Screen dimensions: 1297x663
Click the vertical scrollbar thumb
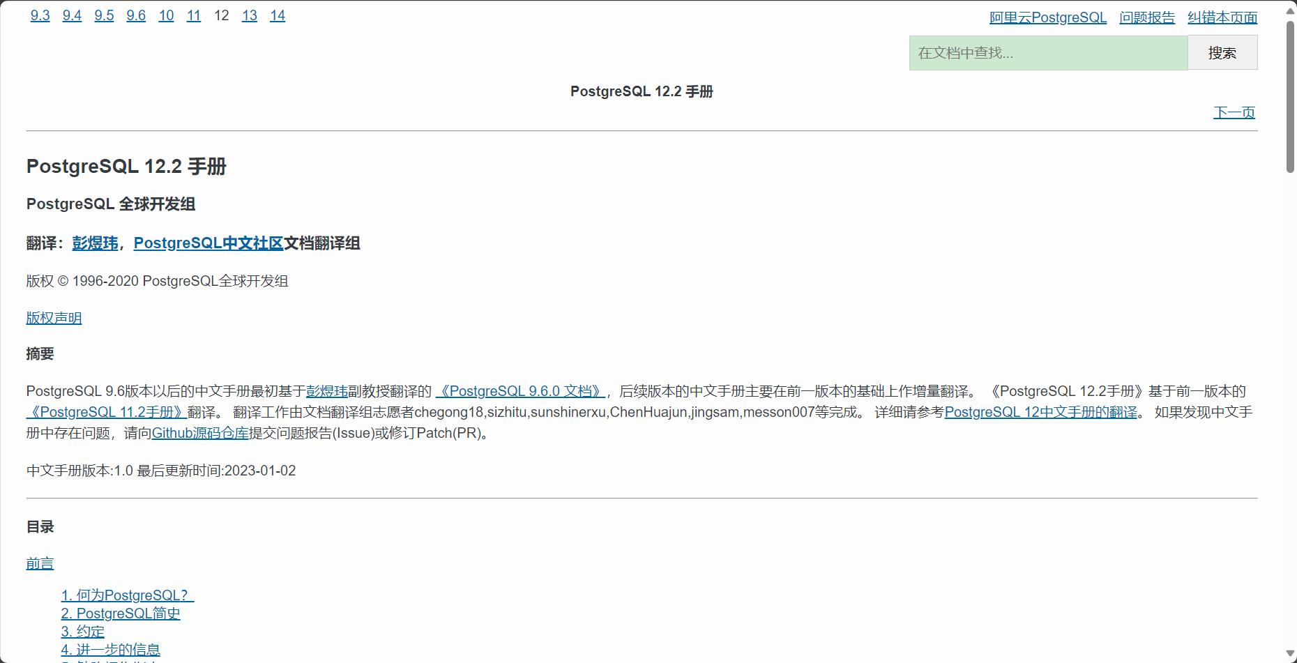[1290, 96]
